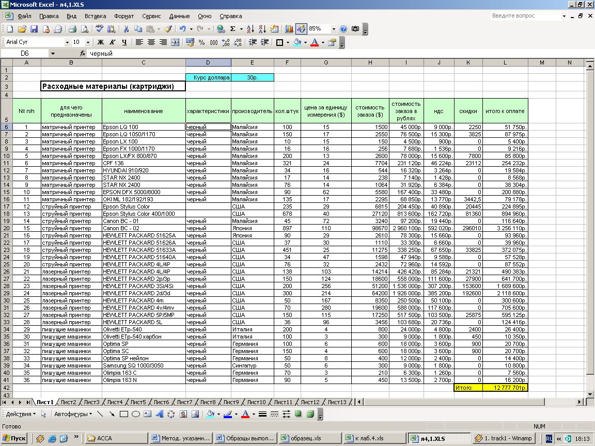Open Действия drawing actions menu
The height and width of the screenshot is (446, 595).
coord(21,414)
